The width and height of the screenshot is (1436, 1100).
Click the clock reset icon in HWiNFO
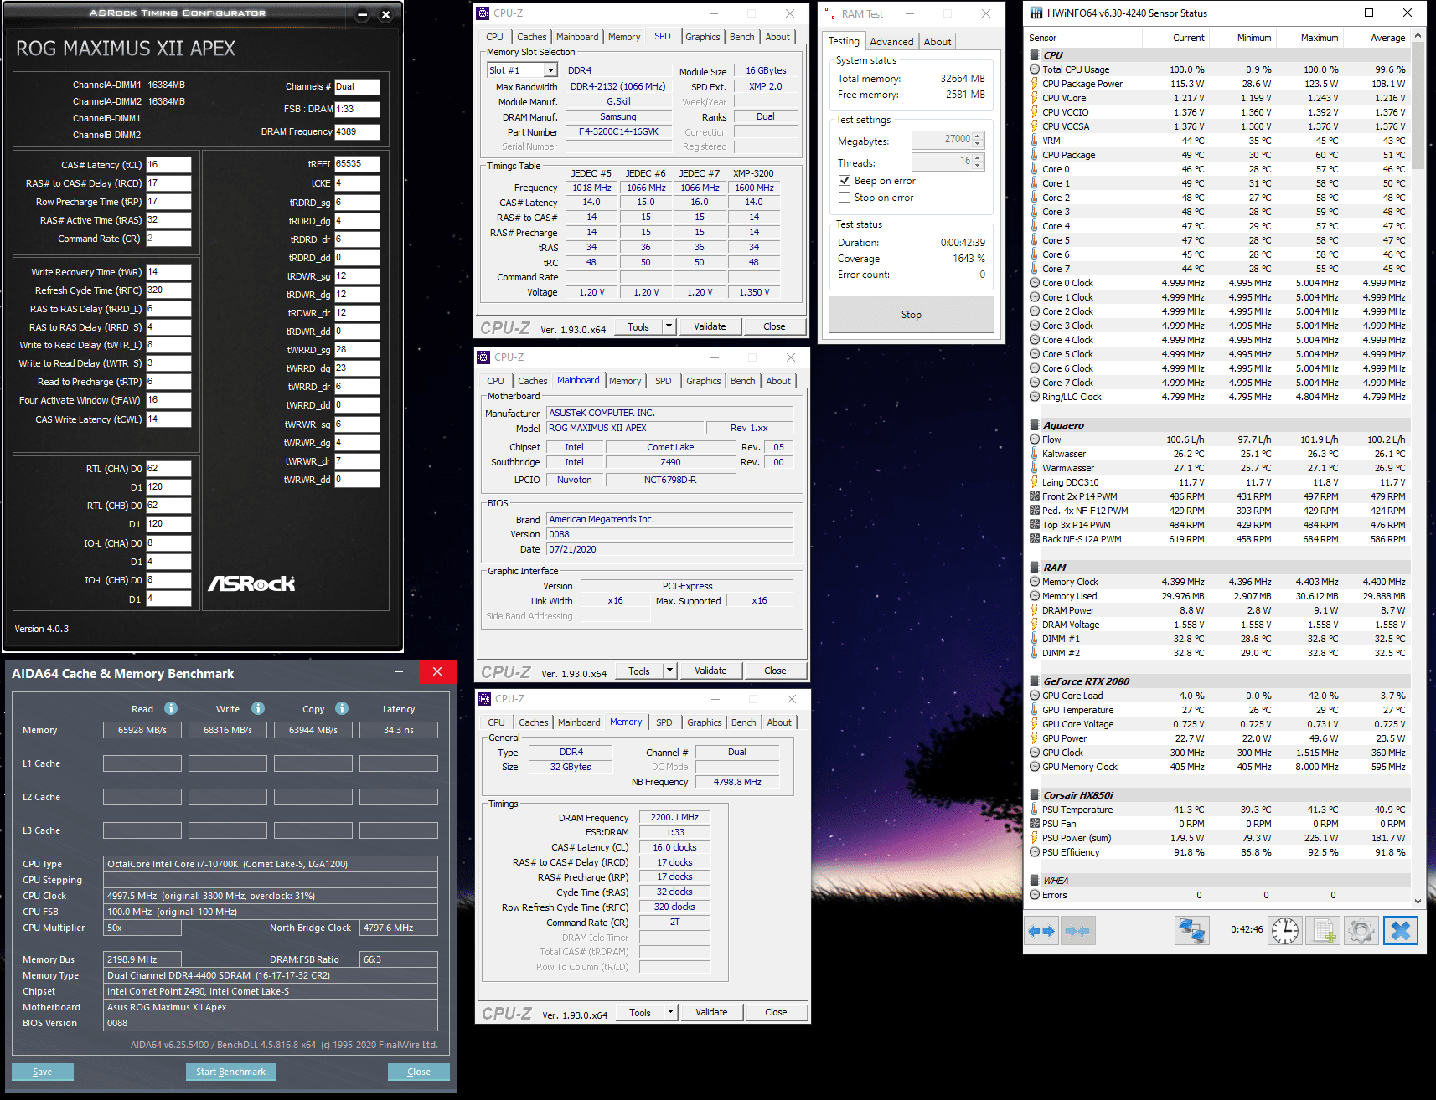pyautogui.click(x=1284, y=931)
